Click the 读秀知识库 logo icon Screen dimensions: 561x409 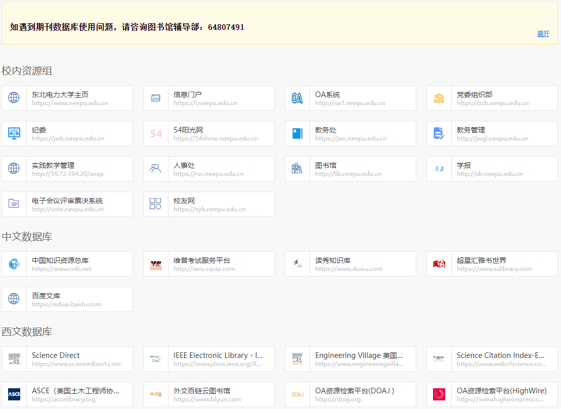[297, 263]
